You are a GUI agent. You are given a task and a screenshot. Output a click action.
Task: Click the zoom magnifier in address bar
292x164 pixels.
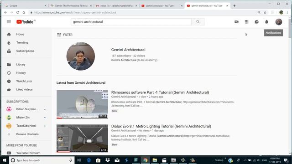259,12
